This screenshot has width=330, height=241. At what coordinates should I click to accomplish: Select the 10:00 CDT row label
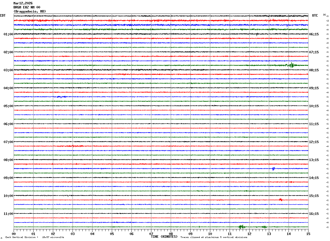(x=8, y=196)
